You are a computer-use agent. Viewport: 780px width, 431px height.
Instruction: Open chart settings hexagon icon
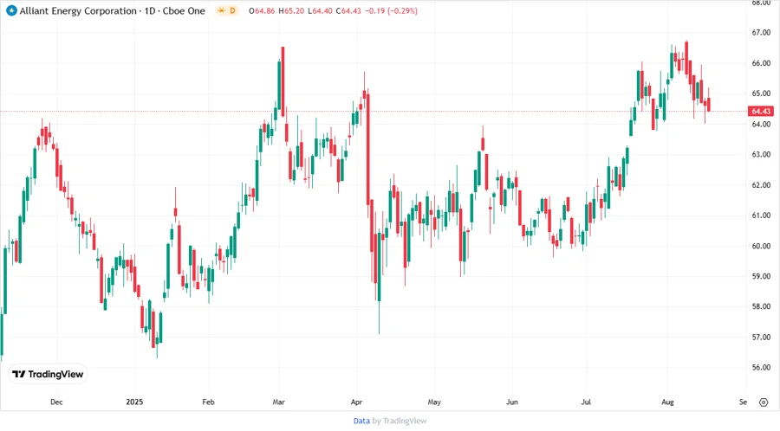pyautogui.click(x=763, y=402)
